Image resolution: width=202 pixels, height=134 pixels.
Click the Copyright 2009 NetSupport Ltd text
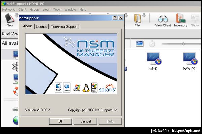(93, 110)
